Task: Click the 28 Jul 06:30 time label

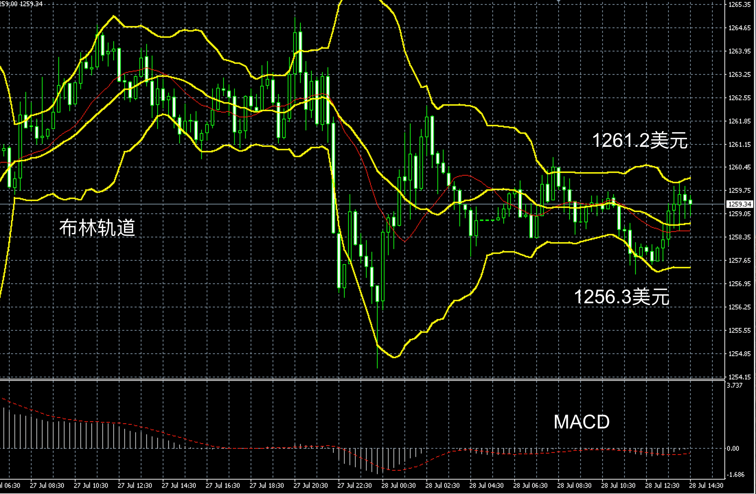Action: tap(530, 486)
